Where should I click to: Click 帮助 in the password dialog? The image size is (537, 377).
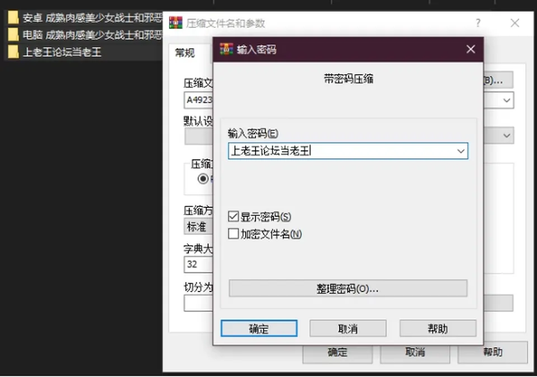[437, 329]
